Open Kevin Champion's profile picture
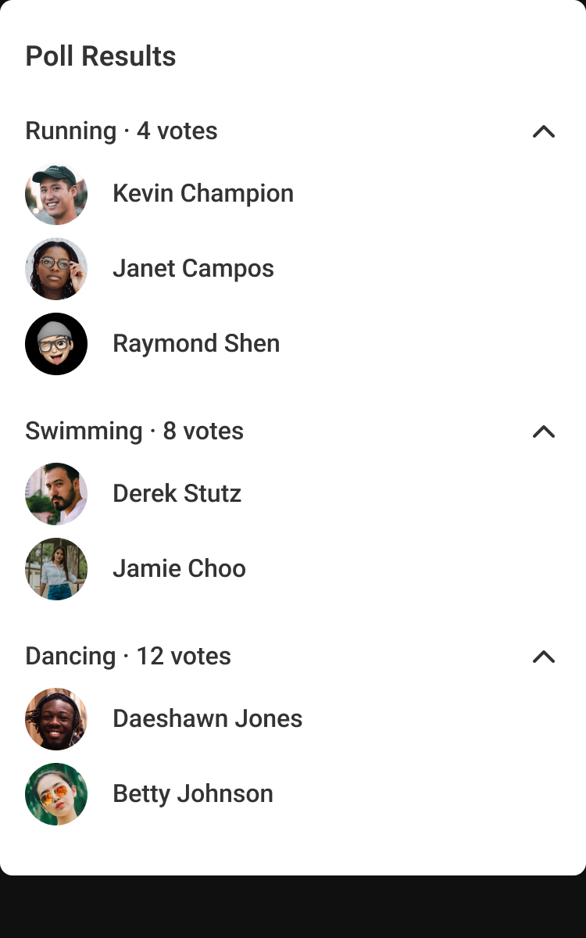 coord(56,194)
